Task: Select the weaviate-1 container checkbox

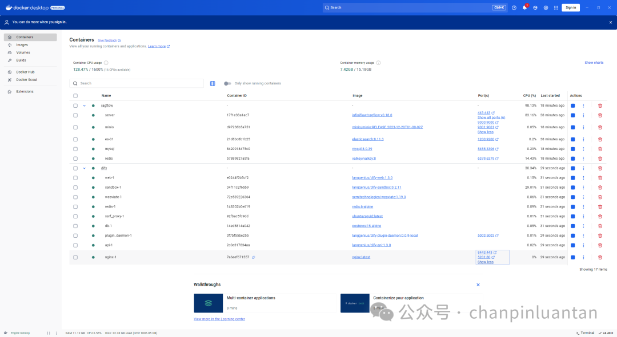Action: tap(75, 197)
